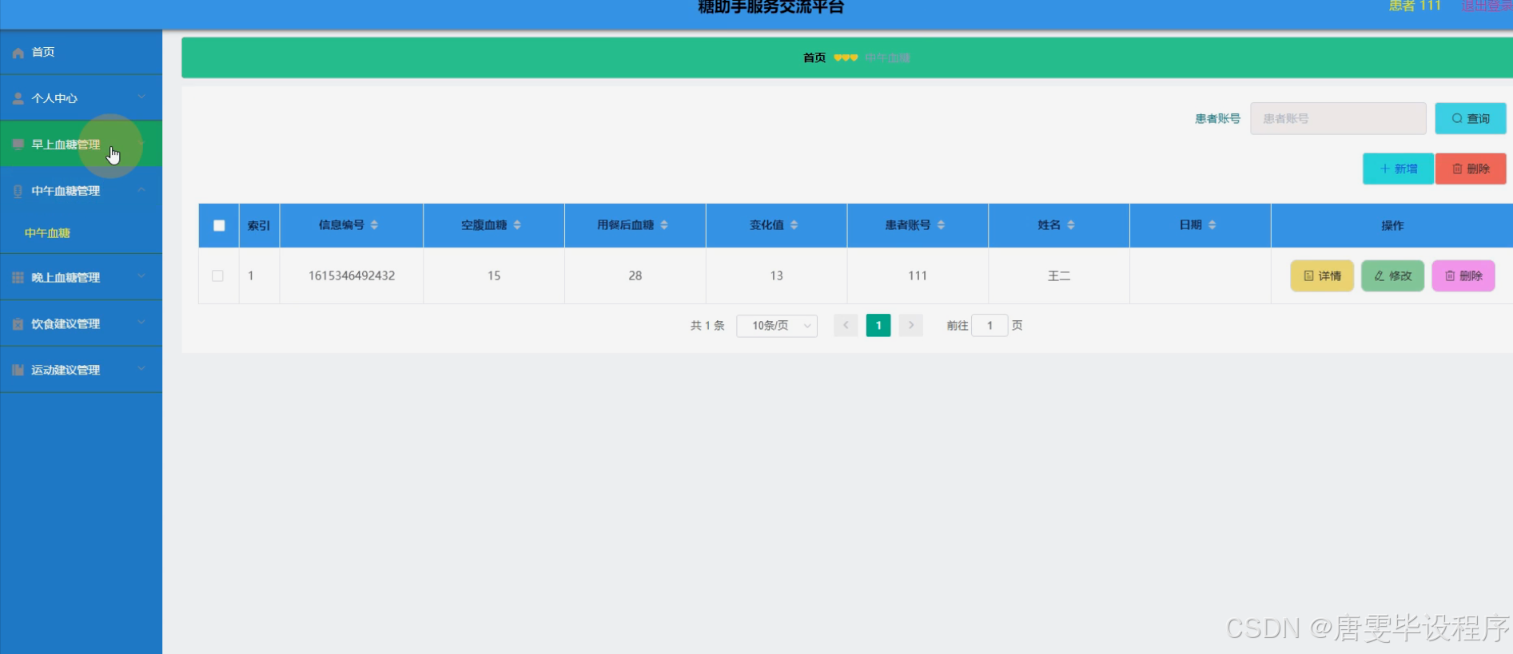Click the document icon in the 详情 button

point(1308,275)
